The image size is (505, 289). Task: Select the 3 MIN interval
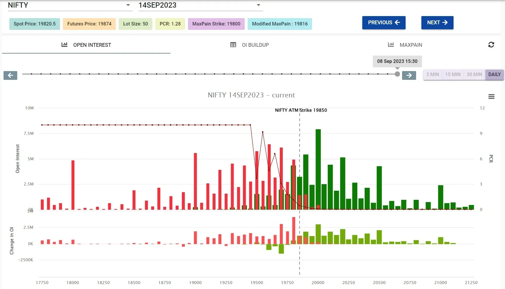(x=432, y=75)
